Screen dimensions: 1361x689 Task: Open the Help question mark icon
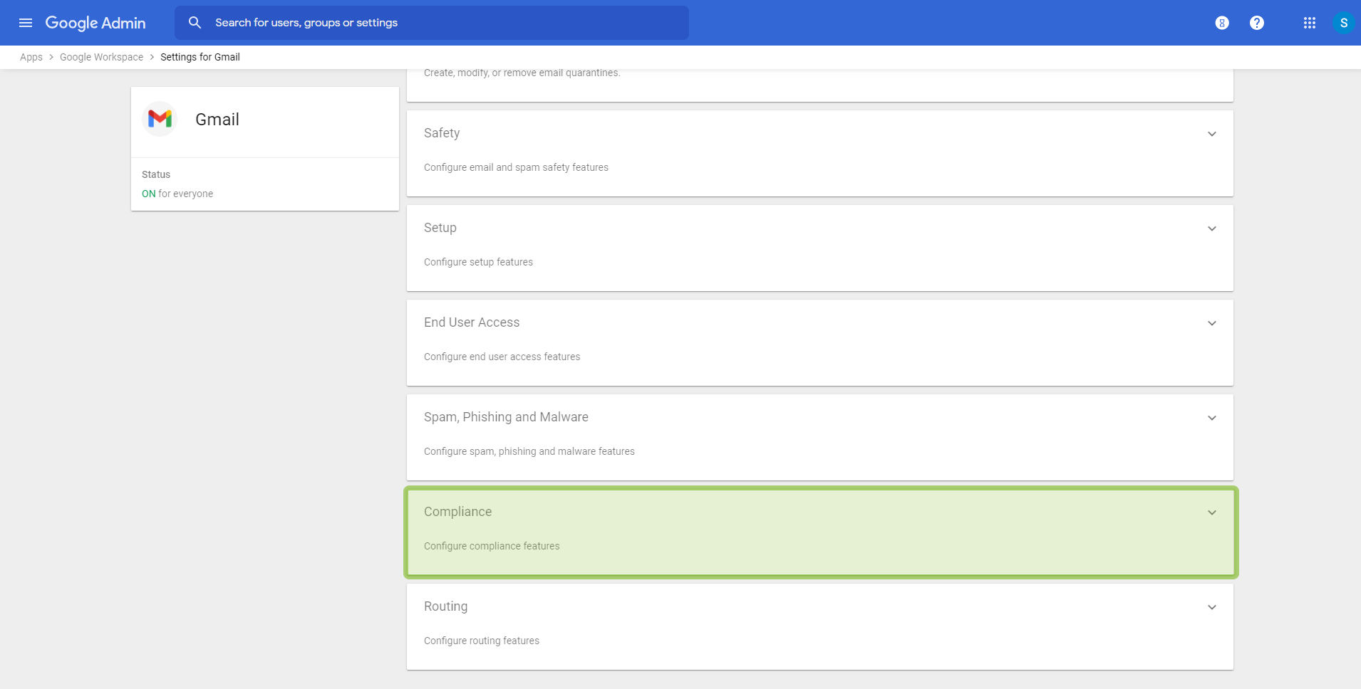pyautogui.click(x=1257, y=23)
